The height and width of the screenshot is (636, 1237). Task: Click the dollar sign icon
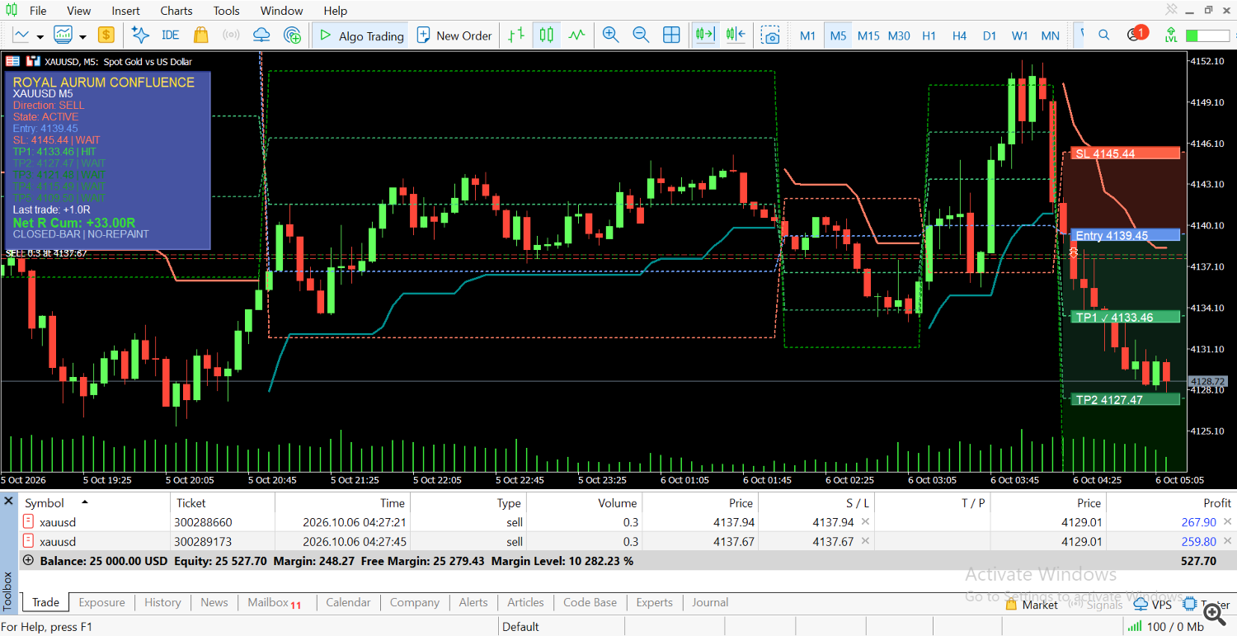(106, 35)
